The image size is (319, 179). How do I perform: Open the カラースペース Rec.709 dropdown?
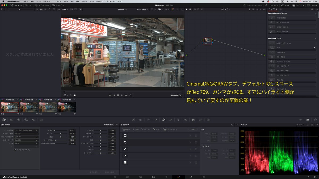26,140
